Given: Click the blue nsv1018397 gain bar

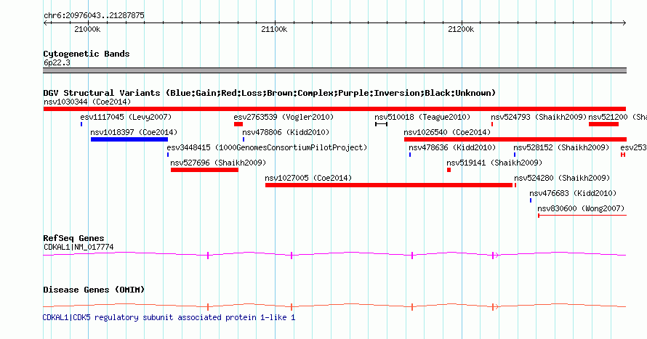Looking at the screenshot, I should 129,139.
